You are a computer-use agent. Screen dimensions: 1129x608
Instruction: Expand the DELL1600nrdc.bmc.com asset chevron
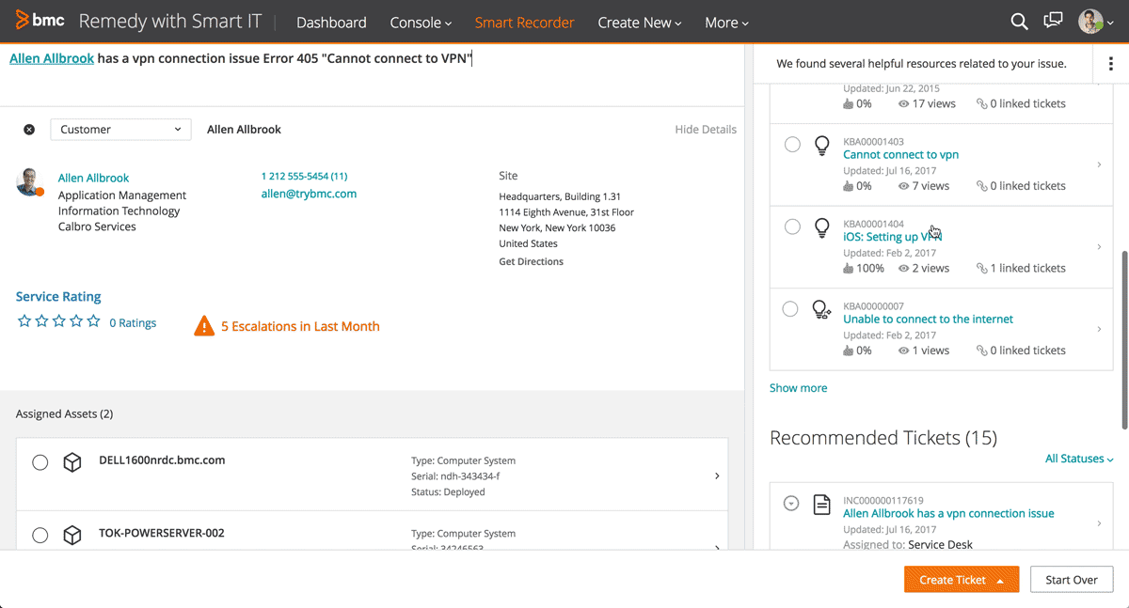(x=717, y=475)
